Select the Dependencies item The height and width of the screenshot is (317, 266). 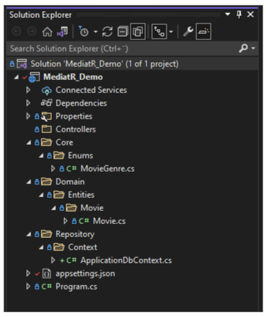tap(82, 103)
